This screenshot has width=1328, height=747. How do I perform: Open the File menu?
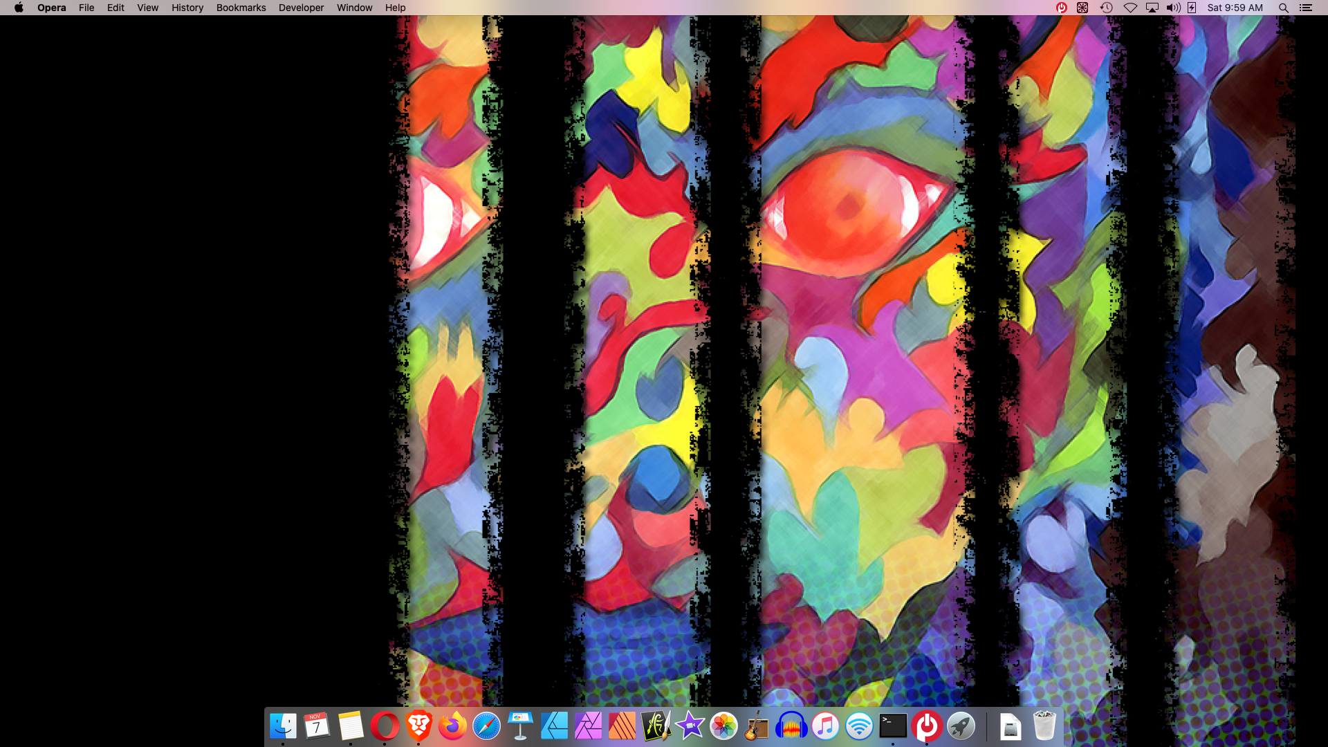(86, 8)
